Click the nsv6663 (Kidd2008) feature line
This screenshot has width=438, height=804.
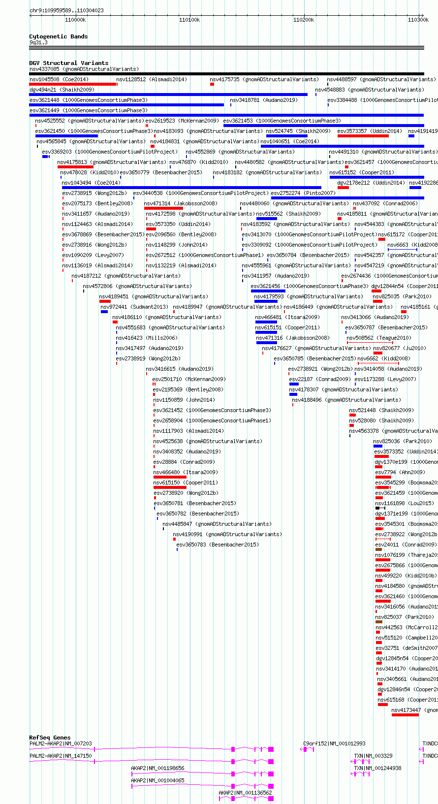click(x=403, y=250)
